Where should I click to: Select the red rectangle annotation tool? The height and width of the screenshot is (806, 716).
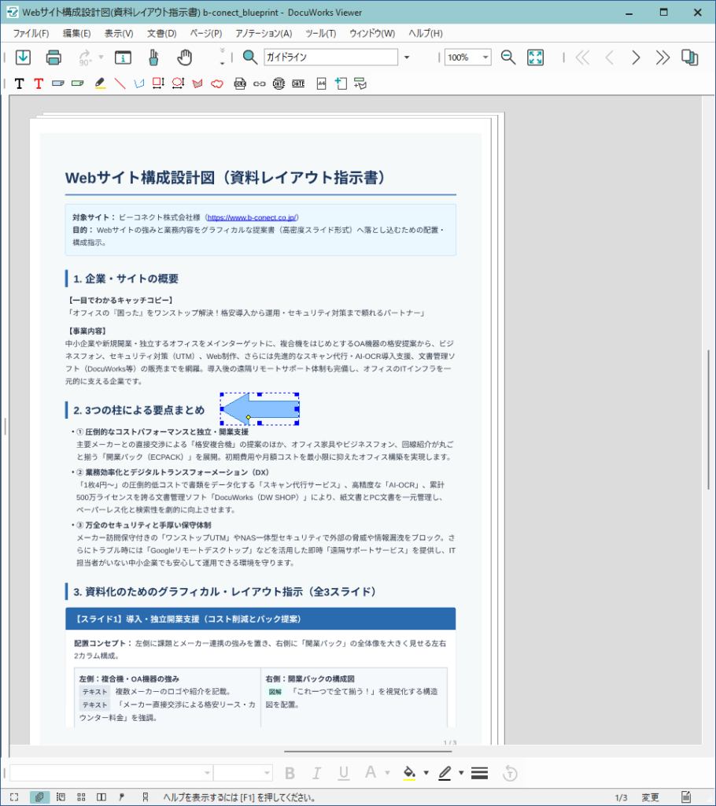click(x=158, y=83)
